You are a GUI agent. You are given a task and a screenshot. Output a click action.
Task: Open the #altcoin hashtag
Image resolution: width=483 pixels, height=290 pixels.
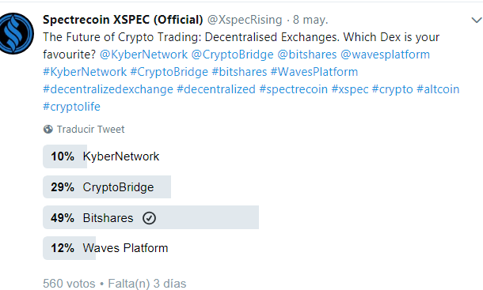coord(438,89)
